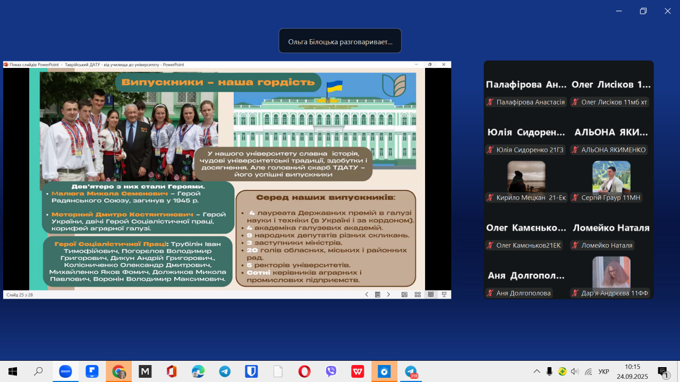
Task: Select the Reading View icon
Action: [x=431, y=294]
